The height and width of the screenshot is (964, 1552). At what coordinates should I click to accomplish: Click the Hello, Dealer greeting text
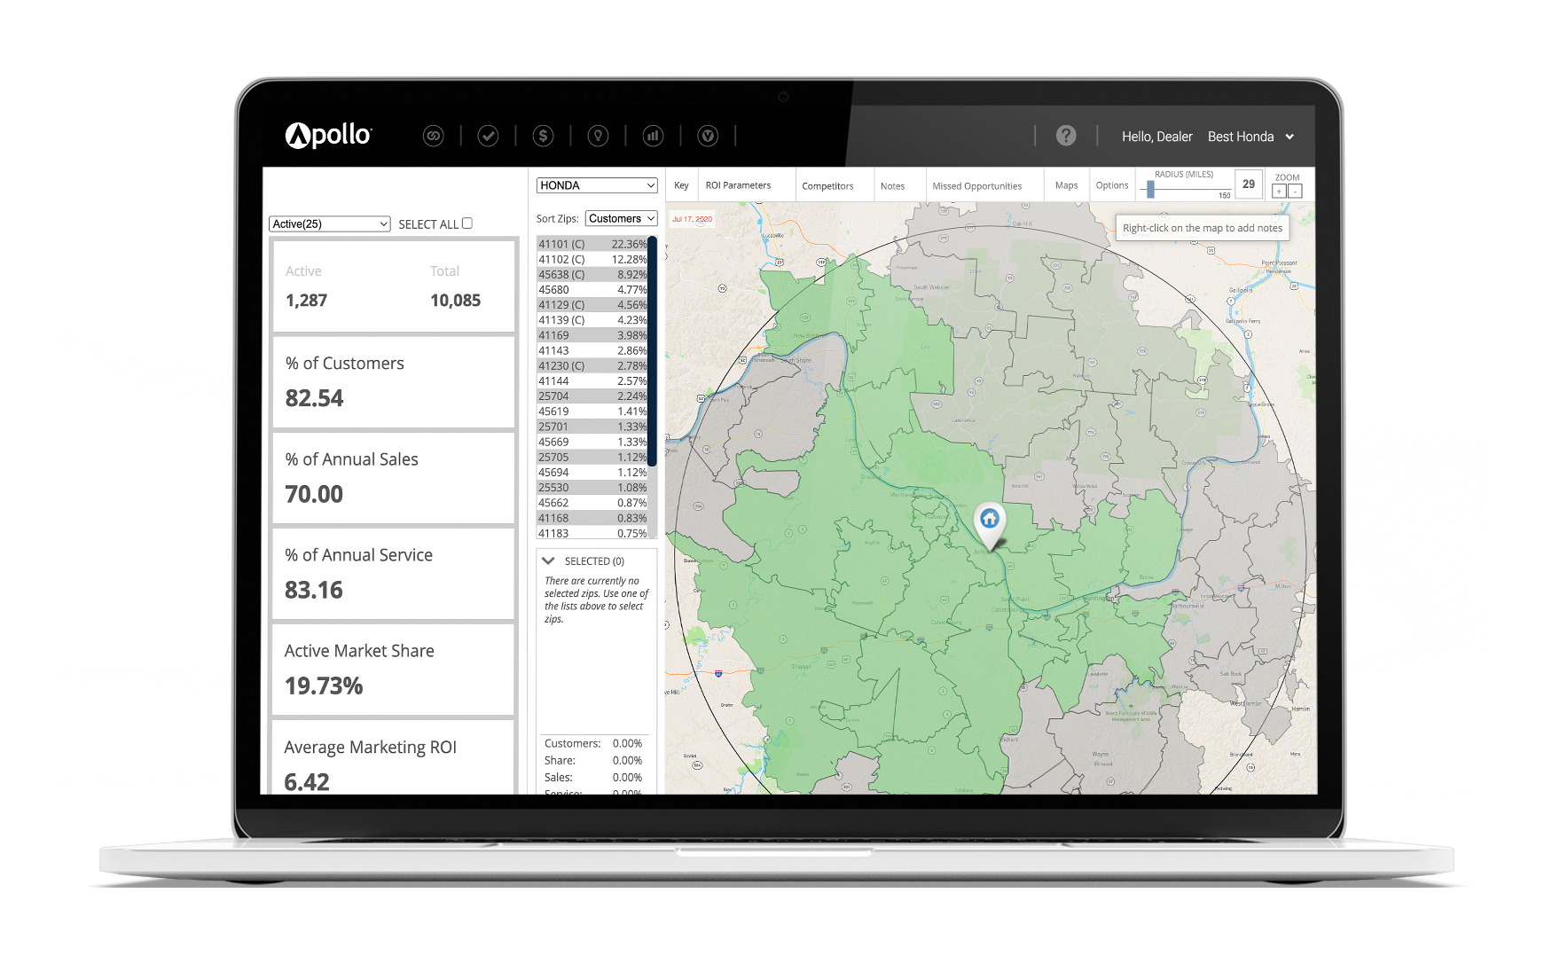[x=1156, y=137]
